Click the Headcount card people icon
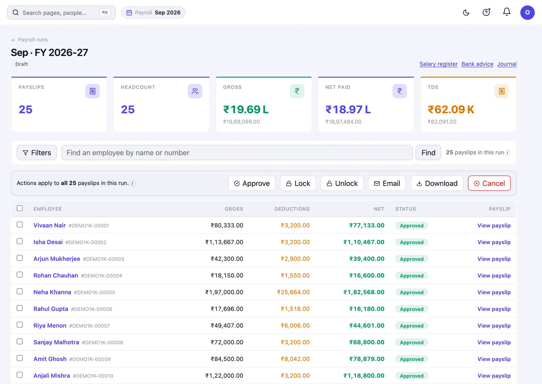 (195, 91)
